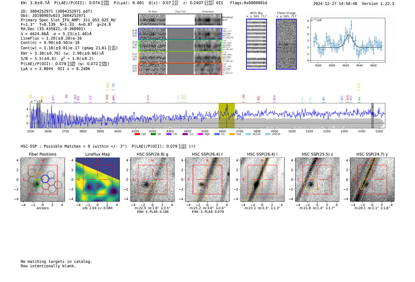Select the green-bordered 2D spectrum fiber row
Screen dimensions: 415x282
[x=180, y=45]
